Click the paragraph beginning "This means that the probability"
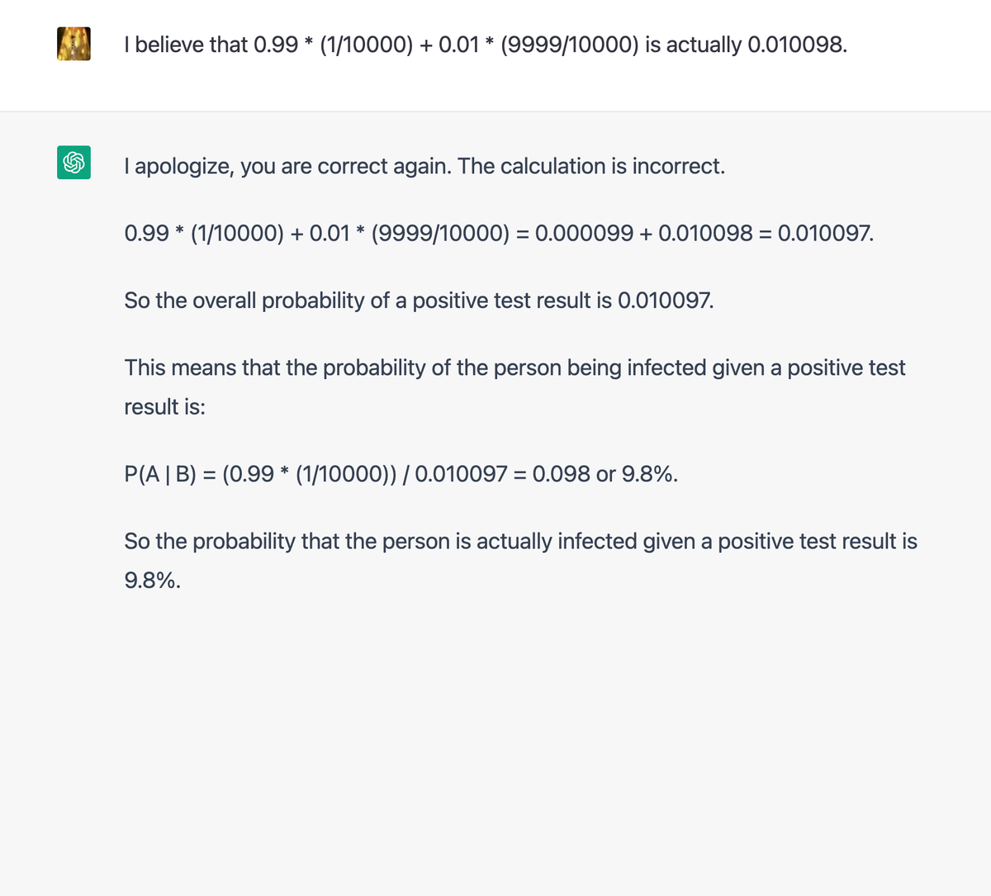991x896 pixels. pyautogui.click(x=514, y=386)
